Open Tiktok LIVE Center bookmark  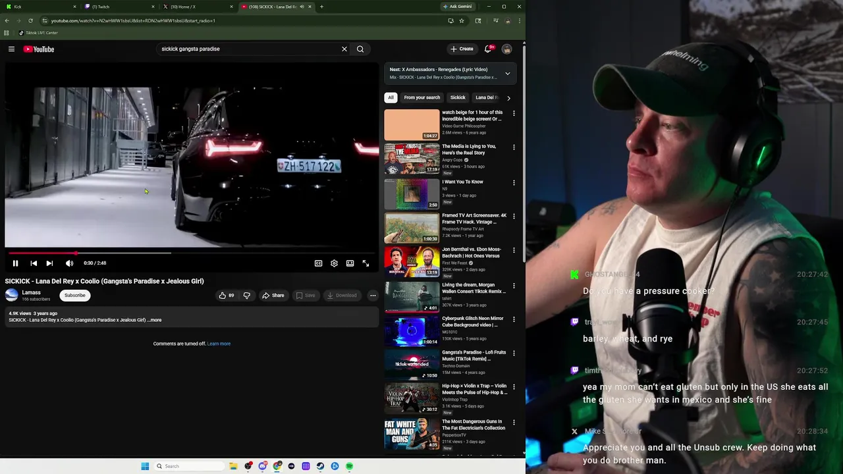click(x=38, y=33)
